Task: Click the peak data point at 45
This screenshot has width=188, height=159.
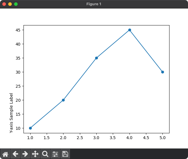Action: click(x=130, y=30)
